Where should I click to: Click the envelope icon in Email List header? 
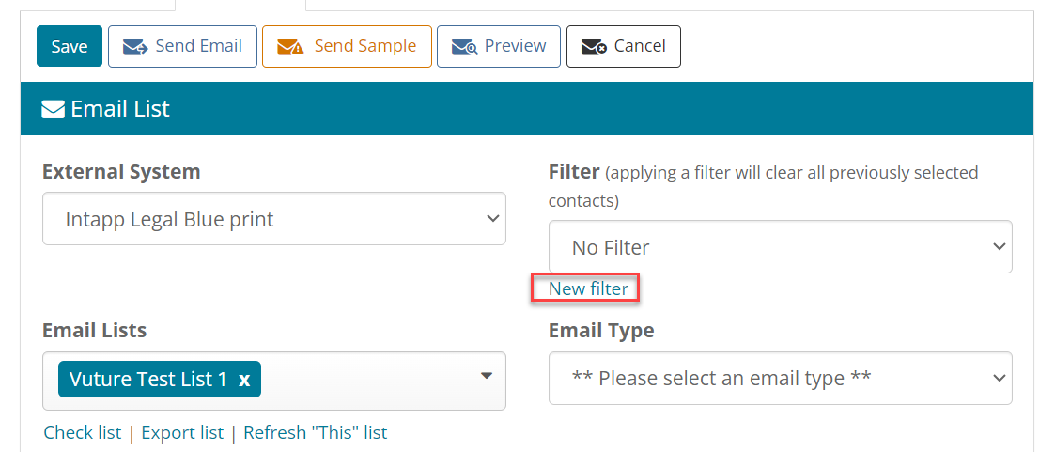point(53,109)
